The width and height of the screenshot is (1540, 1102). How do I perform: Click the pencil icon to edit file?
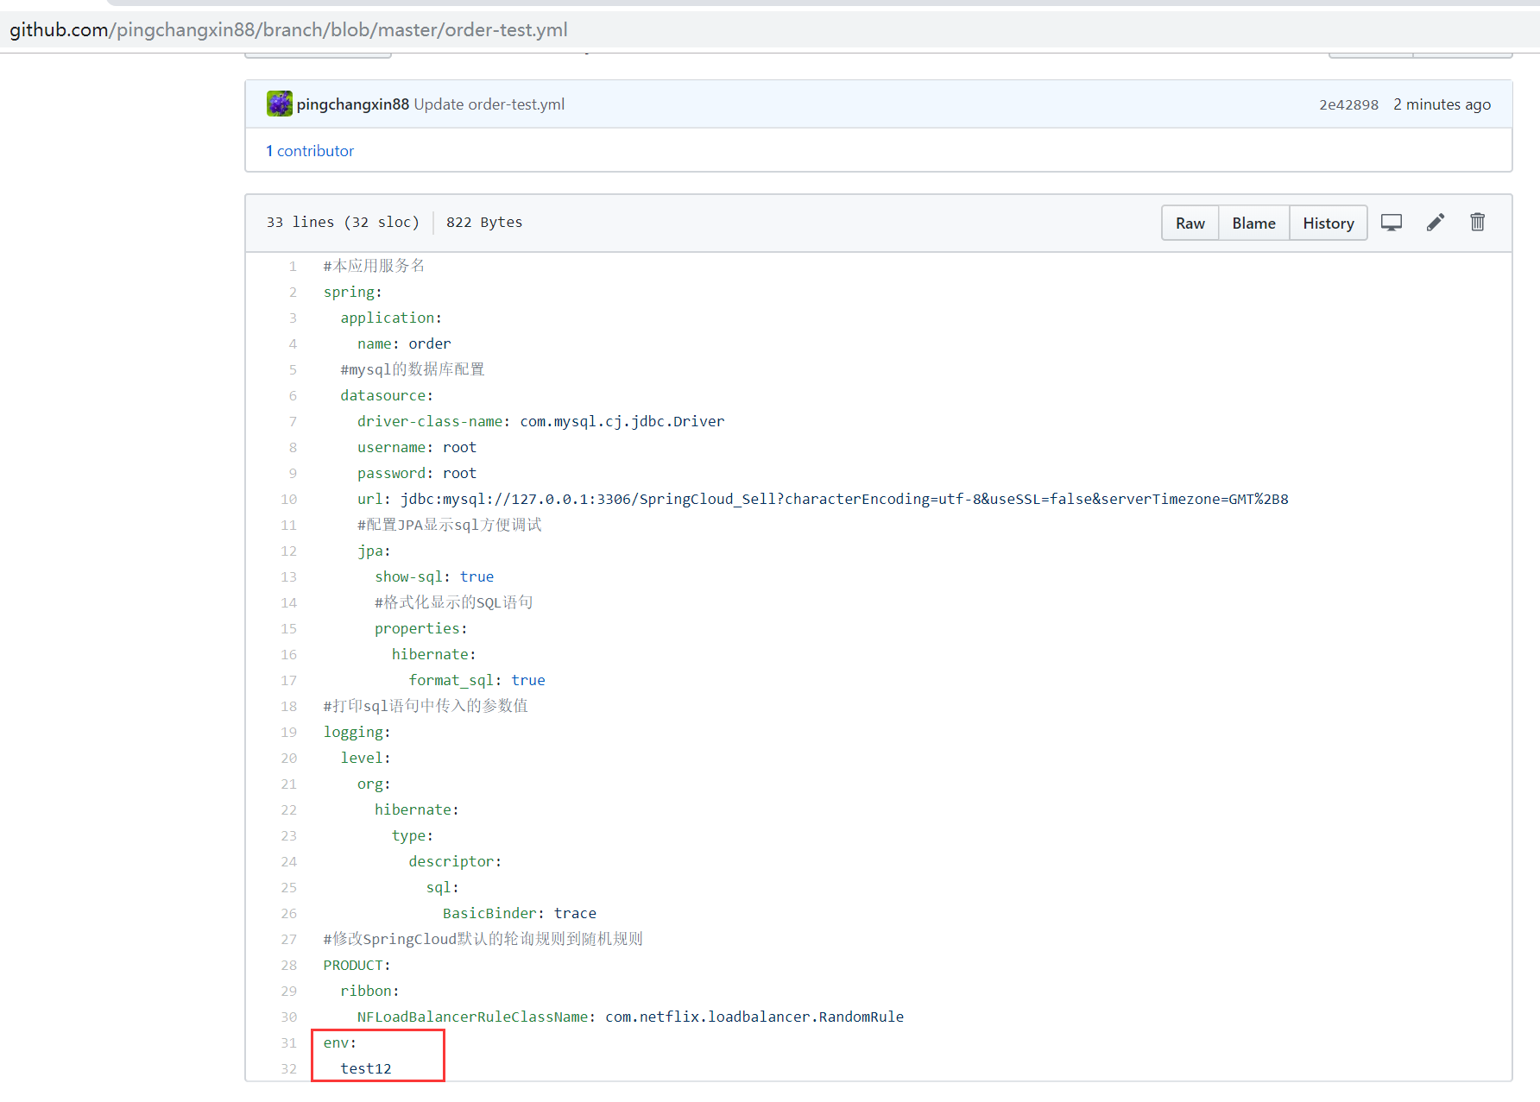coord(1435,223)
